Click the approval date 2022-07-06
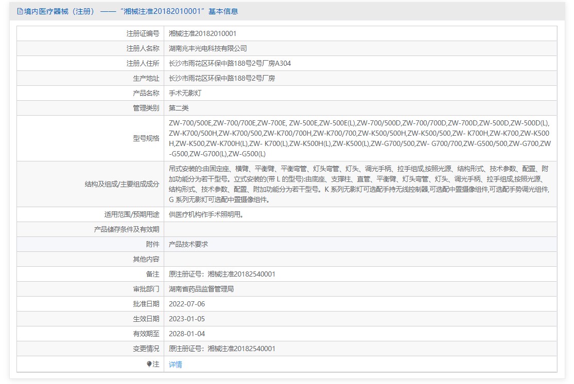This screenshot has width=574, height=384. [x=187, y=304]
